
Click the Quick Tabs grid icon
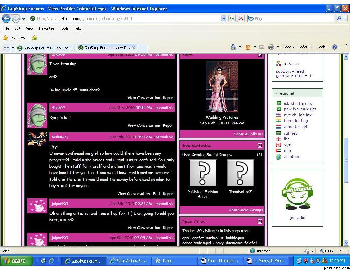[6, 48]
